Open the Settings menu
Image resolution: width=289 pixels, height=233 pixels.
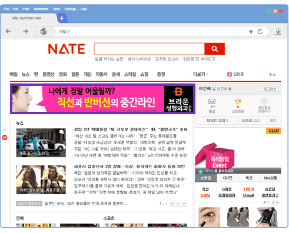[70, 9]
